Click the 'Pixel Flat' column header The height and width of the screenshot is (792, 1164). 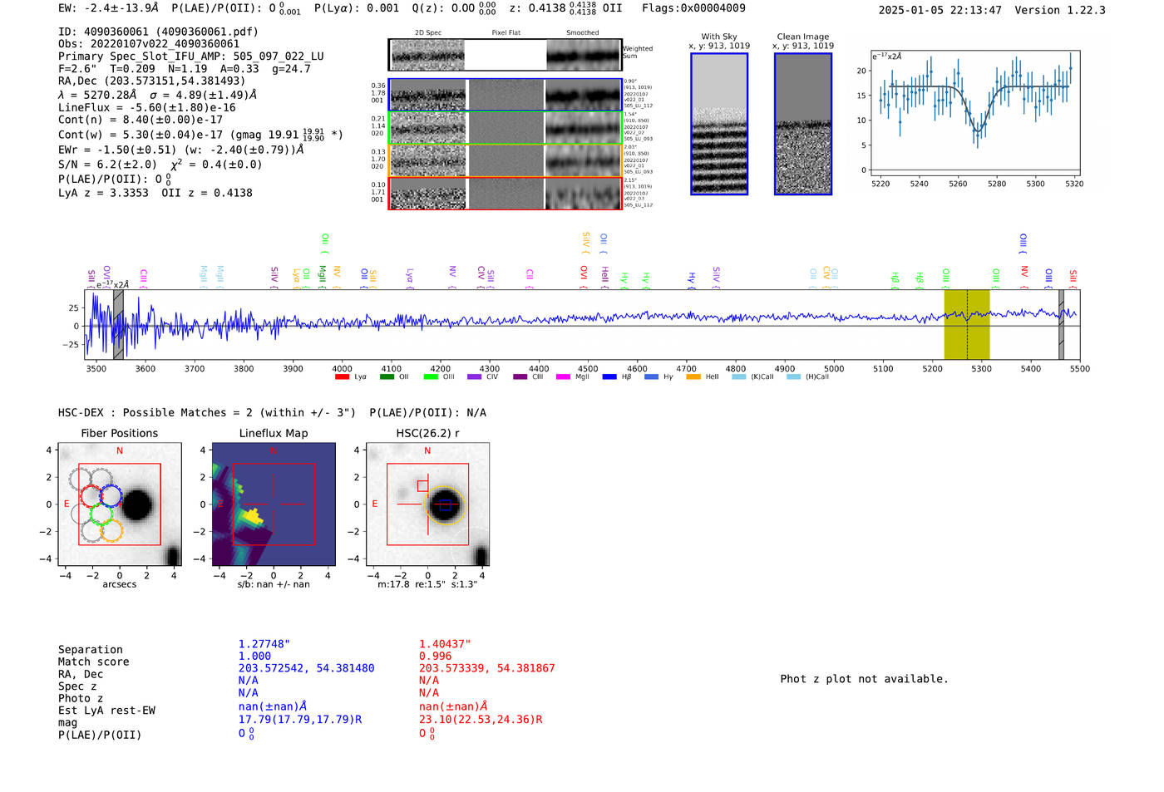coord(506,33)
